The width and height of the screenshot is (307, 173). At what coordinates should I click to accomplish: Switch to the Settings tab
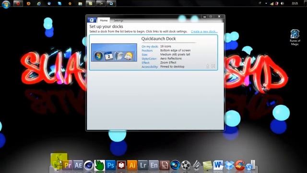point(118,20)
